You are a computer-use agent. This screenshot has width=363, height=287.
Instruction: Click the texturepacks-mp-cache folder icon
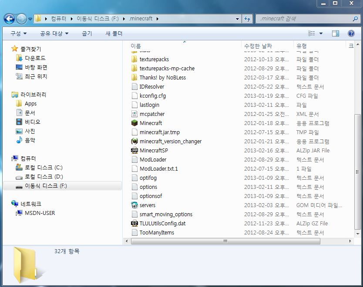point(134,68)
